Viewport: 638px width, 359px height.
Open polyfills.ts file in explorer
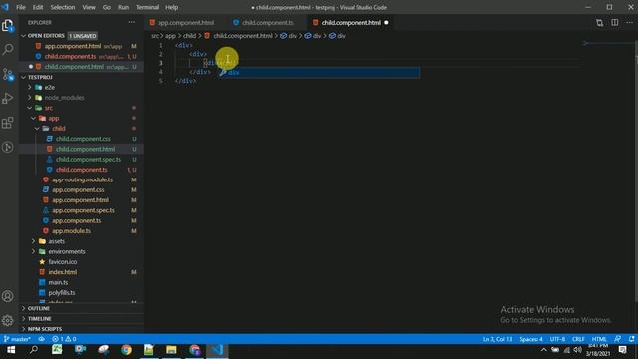coord(62,292)
